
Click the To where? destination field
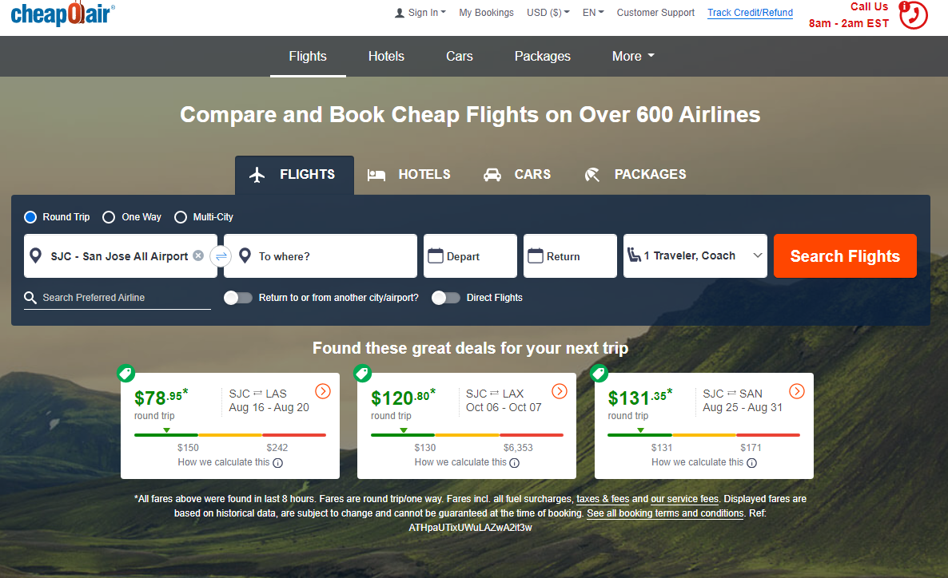click(321, 256)
